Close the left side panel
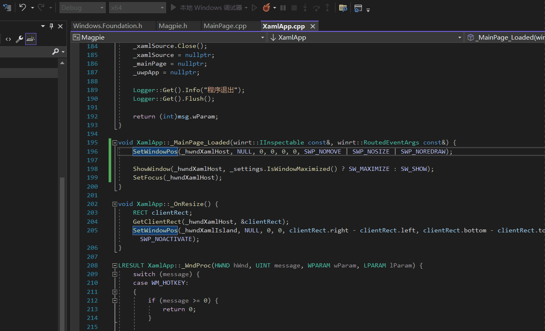The image size is (545, 331). [x=60, y=26]
